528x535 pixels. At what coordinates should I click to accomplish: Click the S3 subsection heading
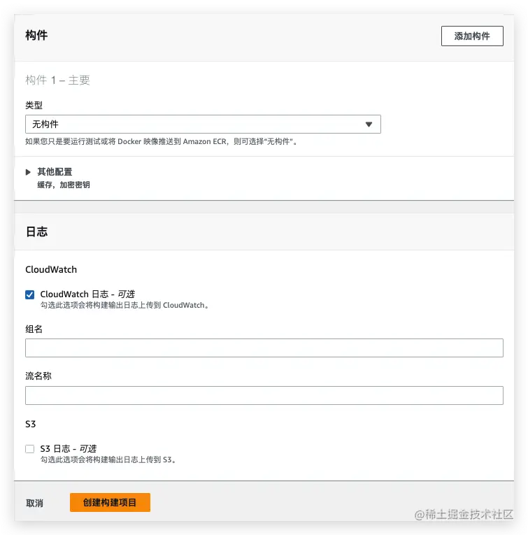click(x=30, y=424)
